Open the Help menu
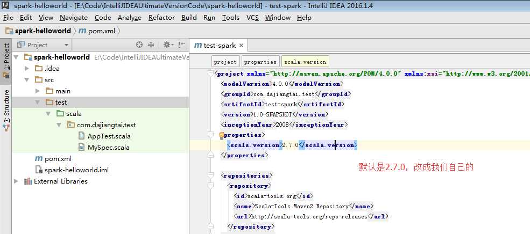The height and width of the screenshot is (234, 530). tap(304, 18)
